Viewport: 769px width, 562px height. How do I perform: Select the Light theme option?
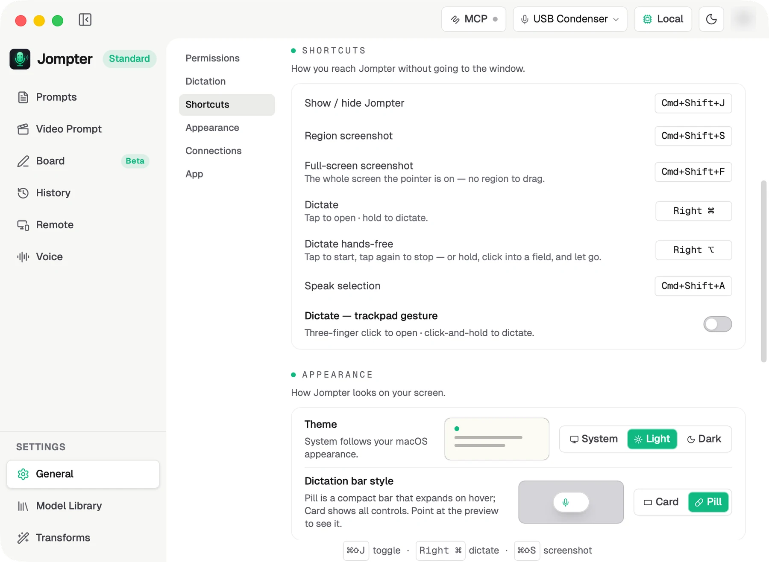click(652, 439)
